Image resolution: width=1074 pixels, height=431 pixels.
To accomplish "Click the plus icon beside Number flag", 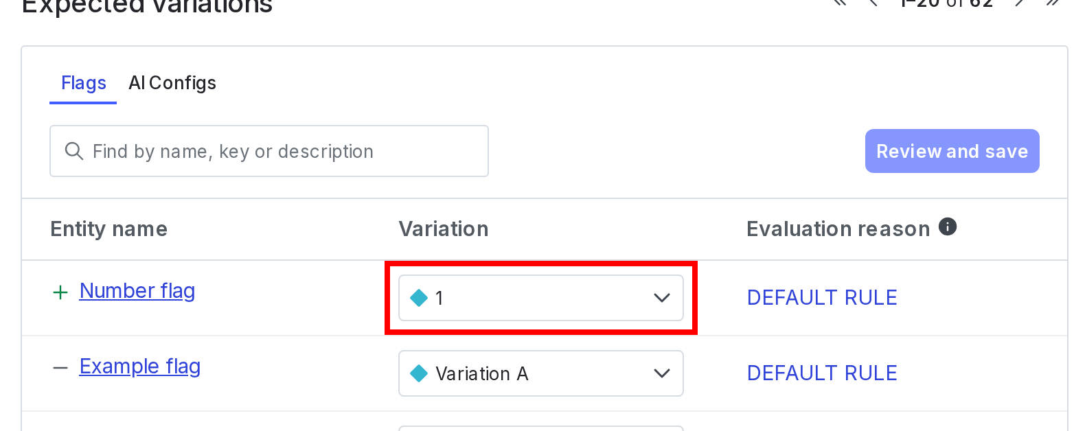I will pos(60,293).
